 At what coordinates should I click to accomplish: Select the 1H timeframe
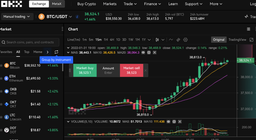(x=106, y=40)
